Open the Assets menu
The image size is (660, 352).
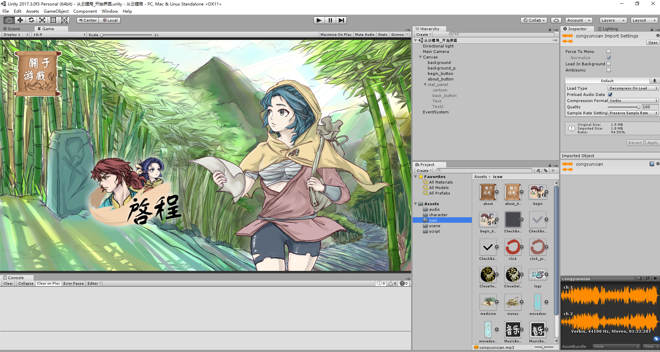pos(32,11)
